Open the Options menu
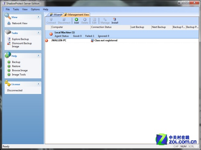Image resolution: width=201 pixels, height=150 pixels. click(35, 9)
